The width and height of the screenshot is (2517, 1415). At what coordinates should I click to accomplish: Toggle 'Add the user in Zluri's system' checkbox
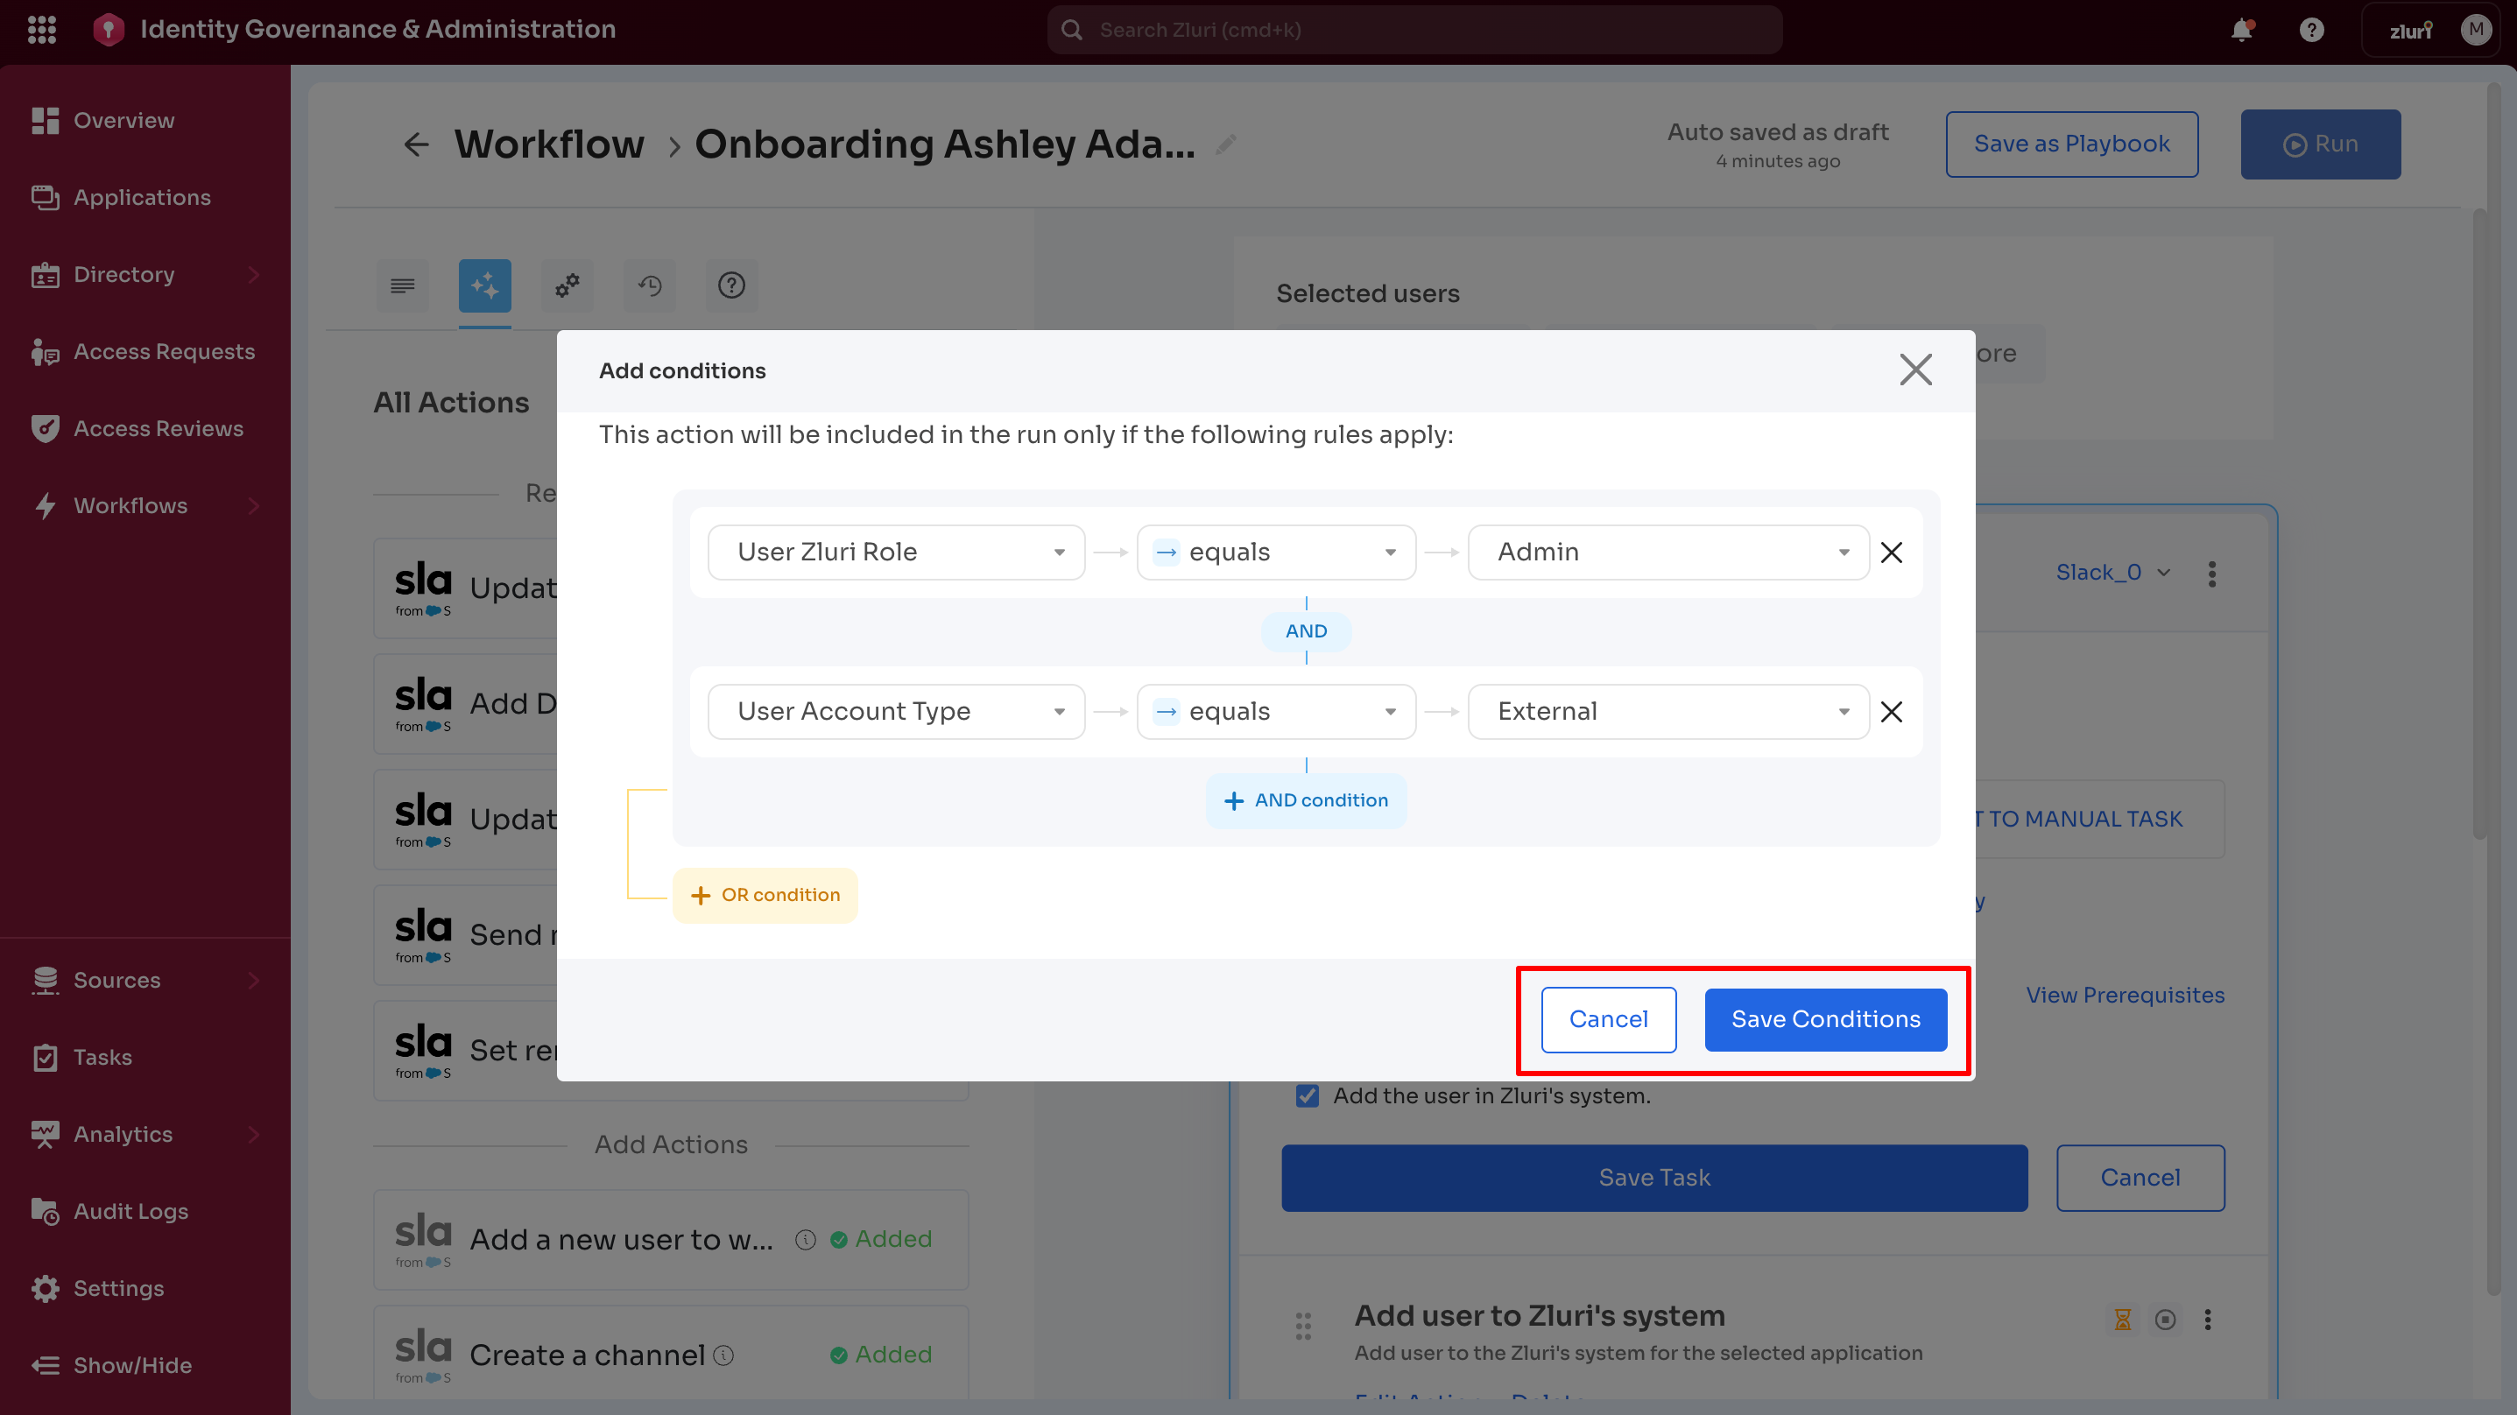point(1308,1095)
